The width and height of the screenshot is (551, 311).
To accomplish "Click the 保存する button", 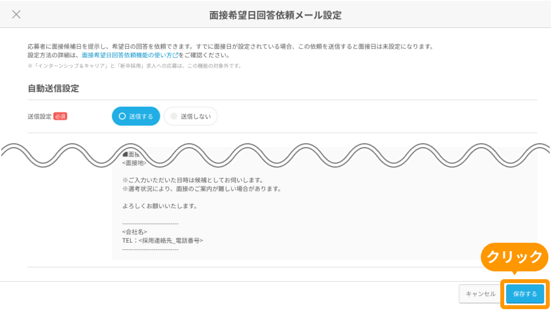I will point(525,294).
